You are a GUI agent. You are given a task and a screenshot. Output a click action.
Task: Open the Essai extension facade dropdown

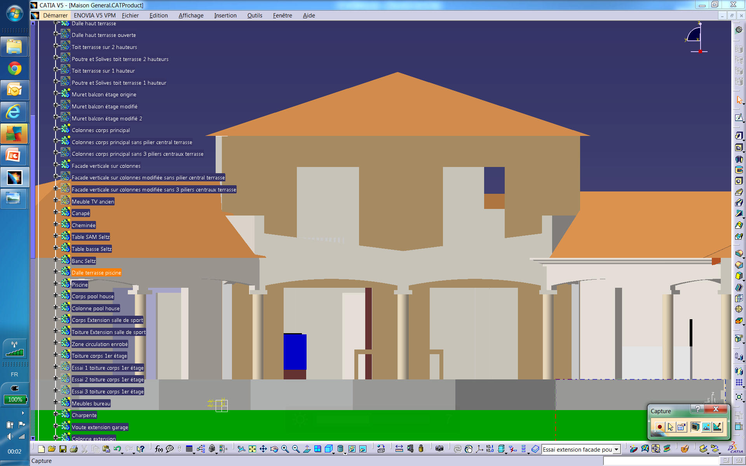616,450
